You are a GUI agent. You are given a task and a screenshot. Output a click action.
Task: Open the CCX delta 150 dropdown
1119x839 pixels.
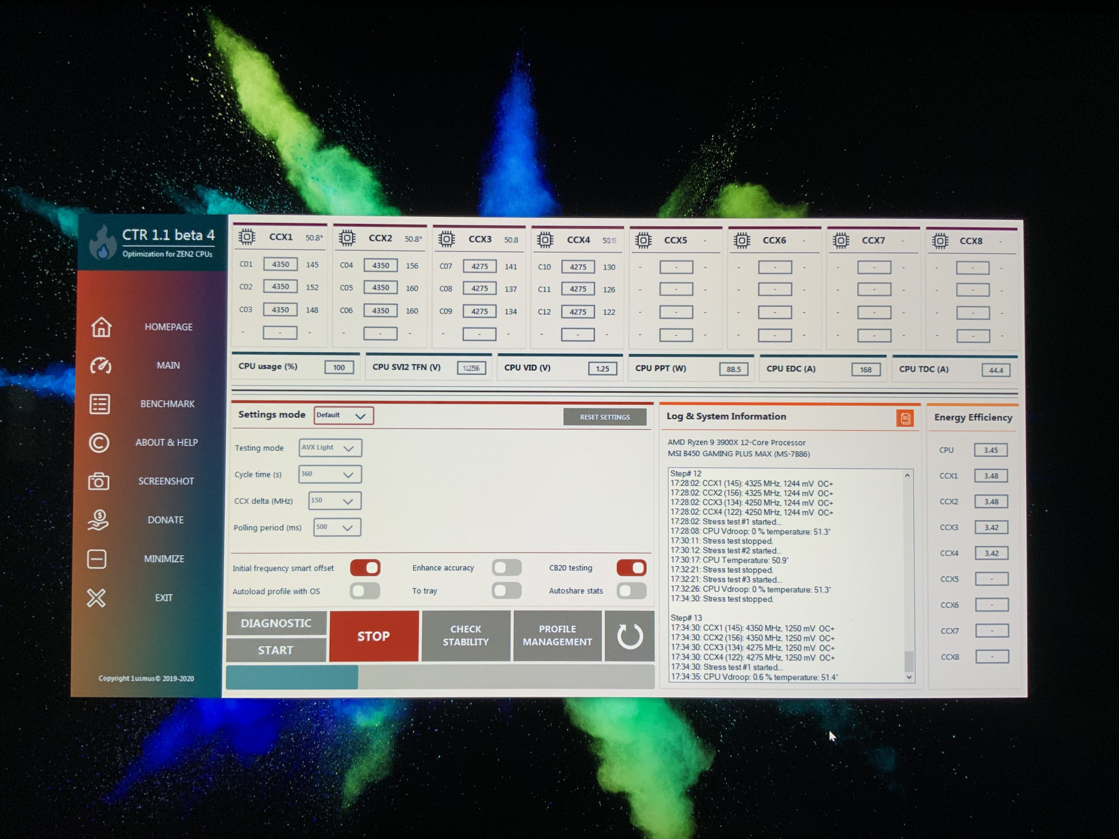tap(334, 501)
